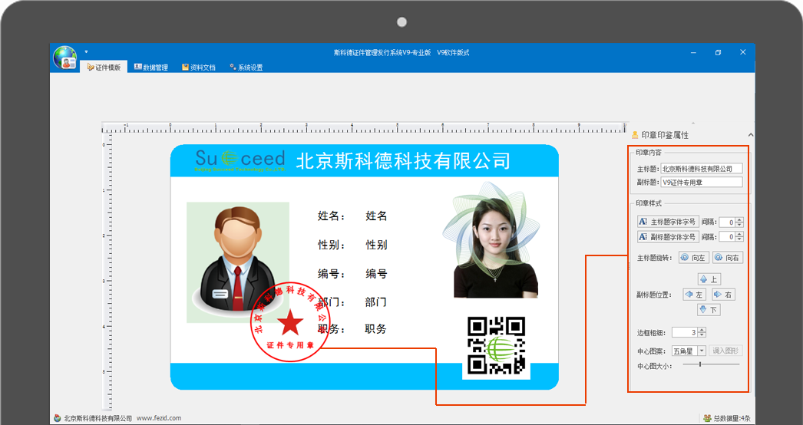Go to the 资料文档 tab

coord(199,67)
